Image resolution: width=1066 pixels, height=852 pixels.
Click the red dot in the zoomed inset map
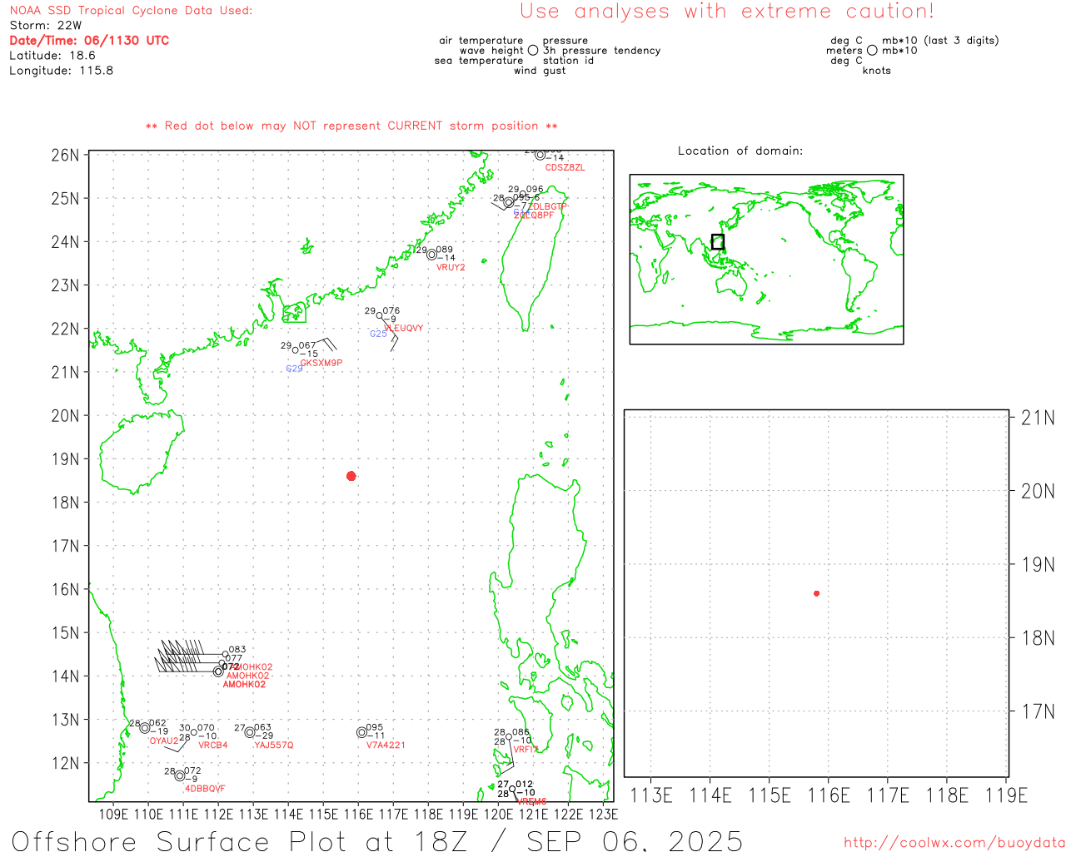pyautogui.click(x=817, y=593)
